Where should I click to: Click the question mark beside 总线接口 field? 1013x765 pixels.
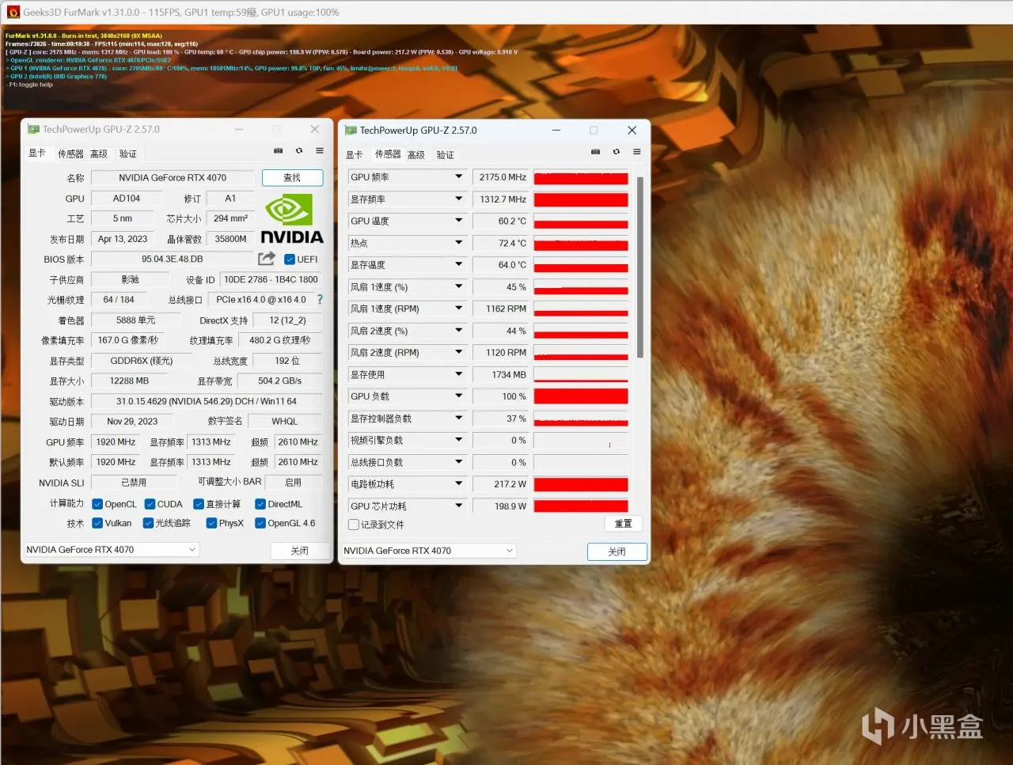pos(320,300)
